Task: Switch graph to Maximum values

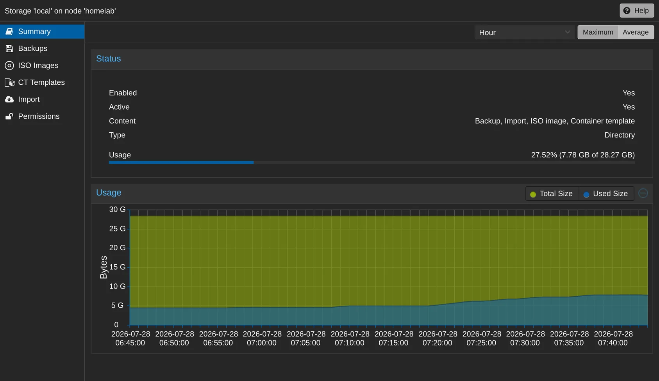Action: [598, 32]
